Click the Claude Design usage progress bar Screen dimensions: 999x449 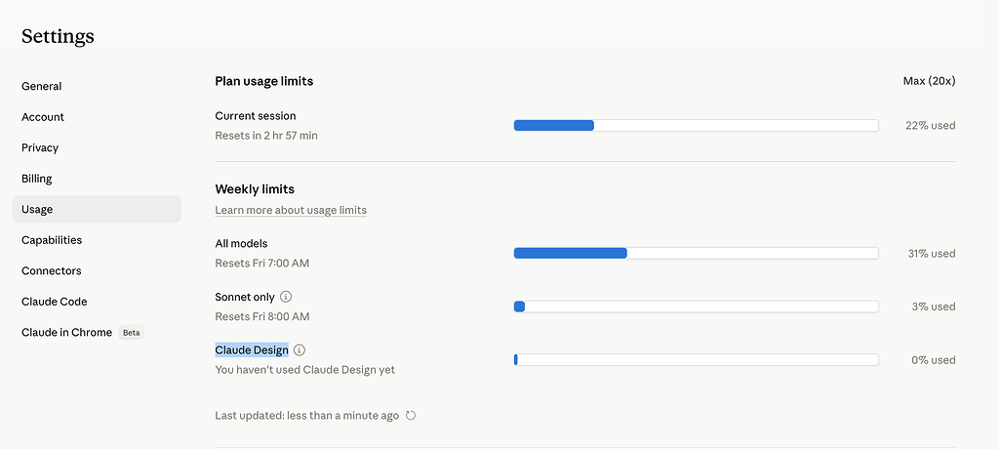click(697, 360)
